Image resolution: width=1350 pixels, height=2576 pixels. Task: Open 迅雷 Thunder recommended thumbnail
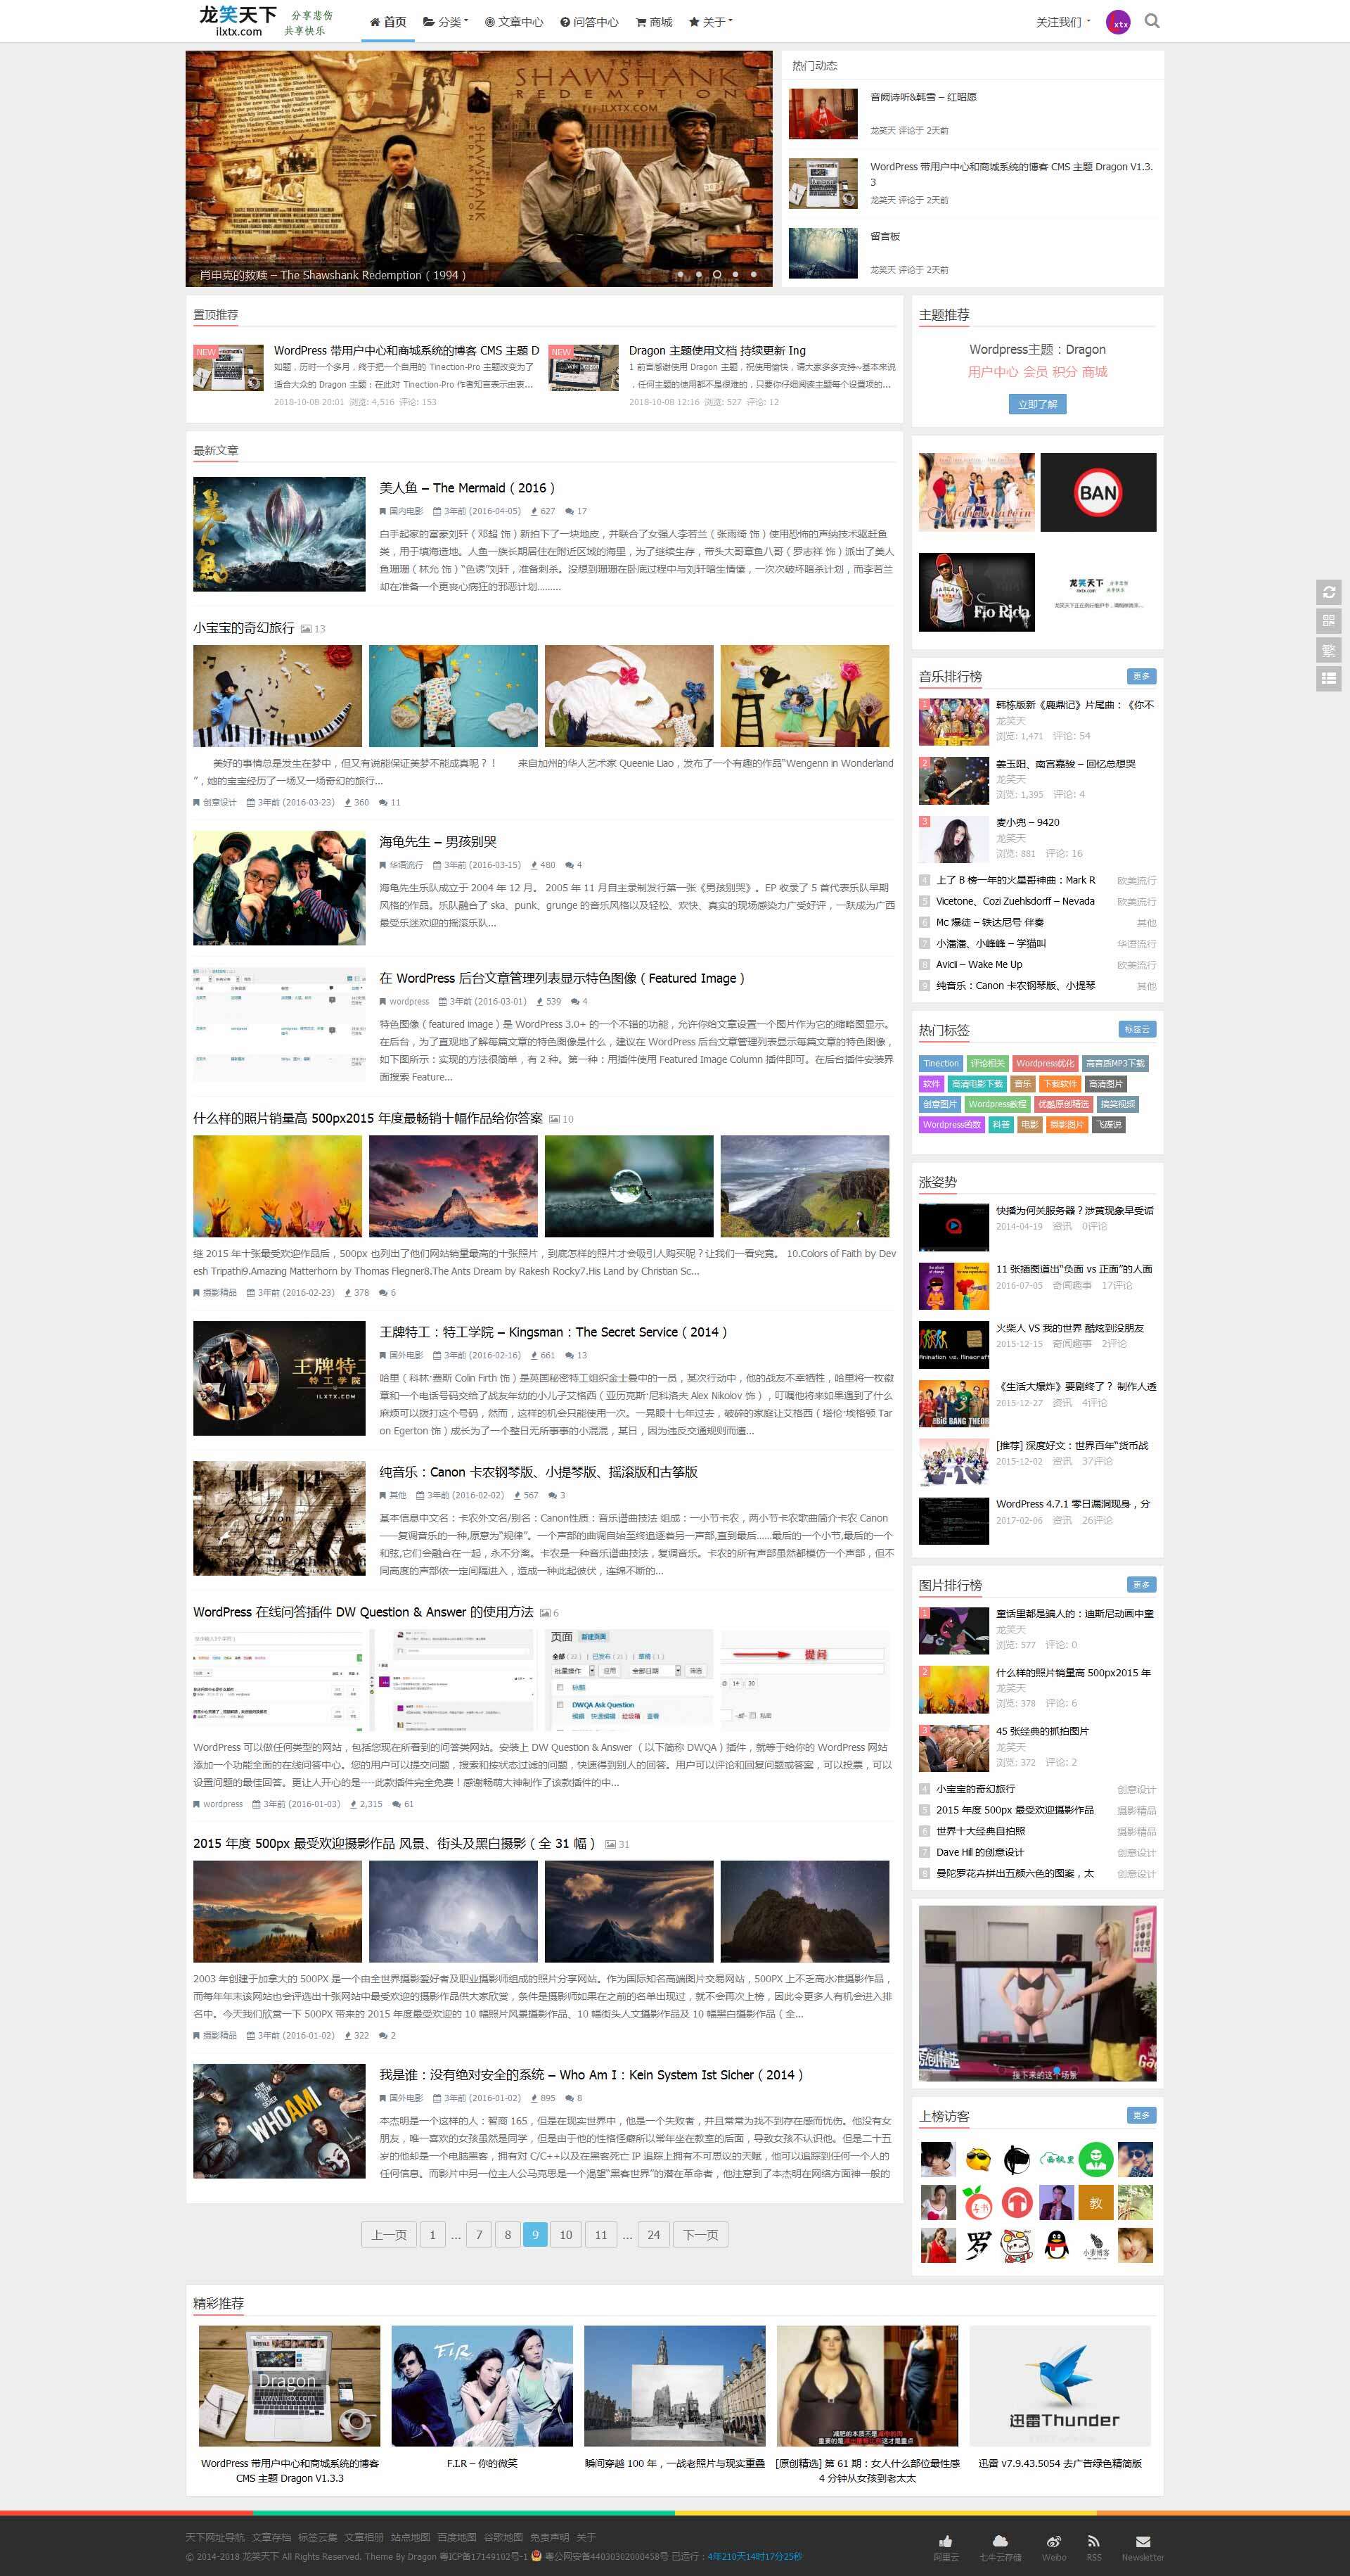coord(1059,2386)
